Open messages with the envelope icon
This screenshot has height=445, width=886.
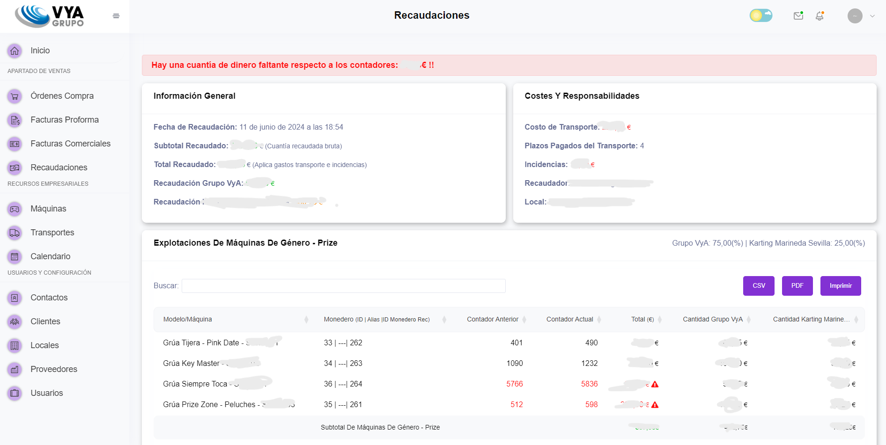click(798, 15)
